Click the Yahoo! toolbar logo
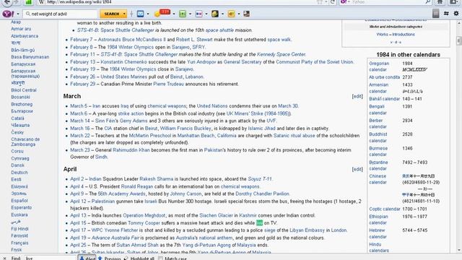 [x=8, y=14]
